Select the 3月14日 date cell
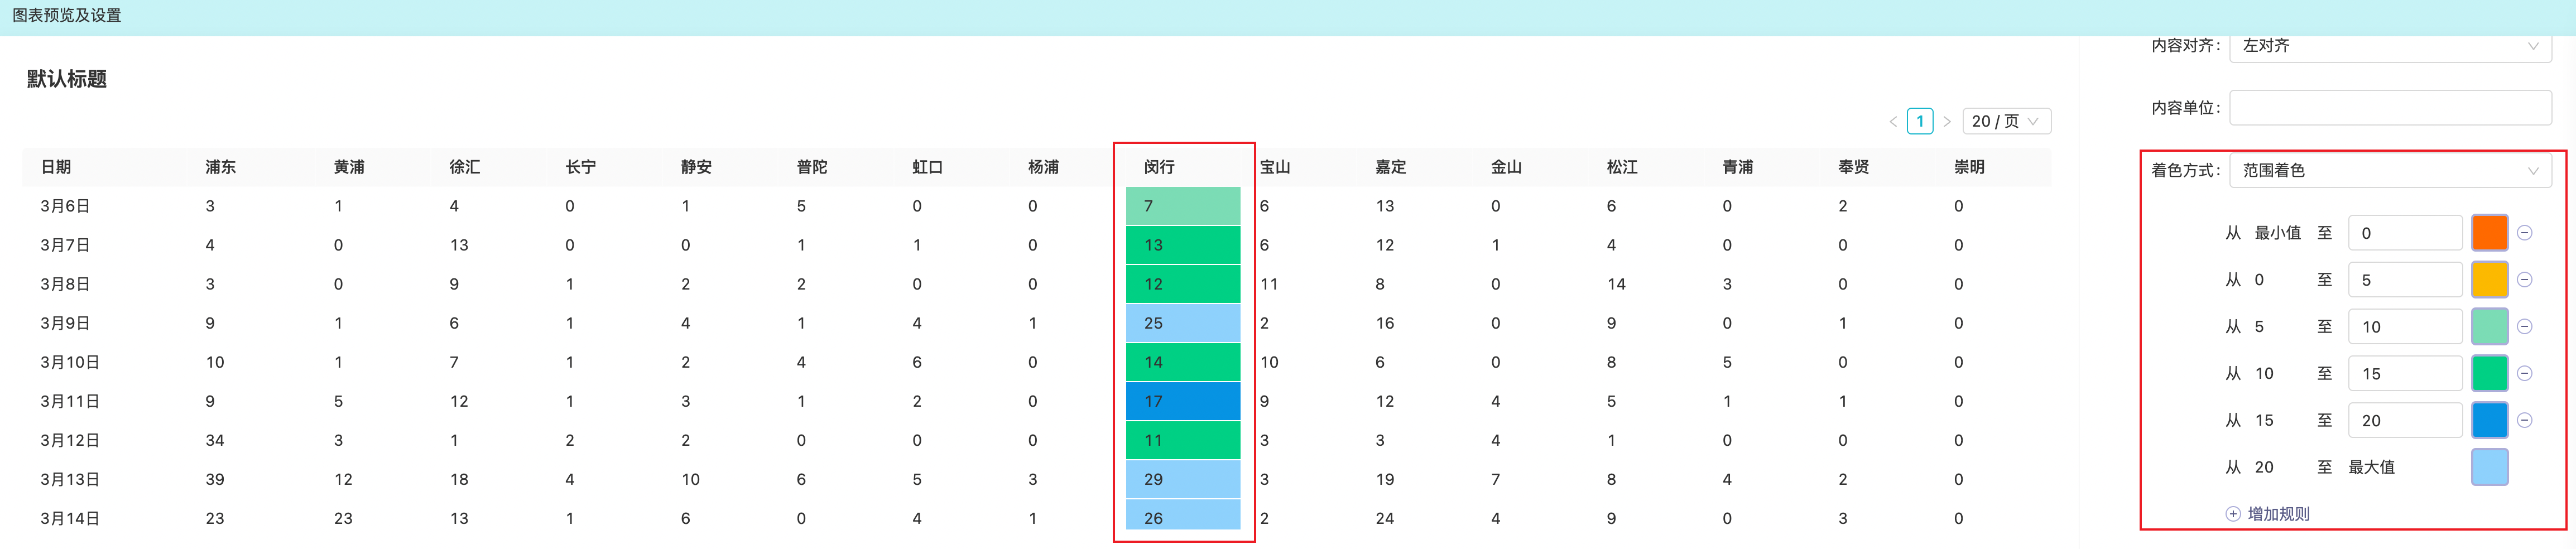The width and height of the screenshot is (2576, 549). click(70, 518)
